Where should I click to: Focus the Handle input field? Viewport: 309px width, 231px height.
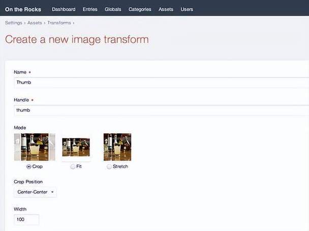coord(162,110)
